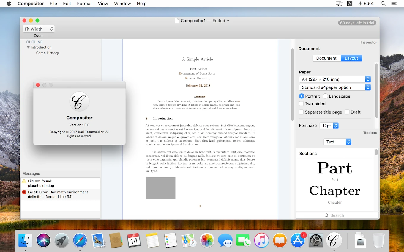Click the Toolbox list scrollbar
Screen dimensions: 404x252
tap(376, 152)
